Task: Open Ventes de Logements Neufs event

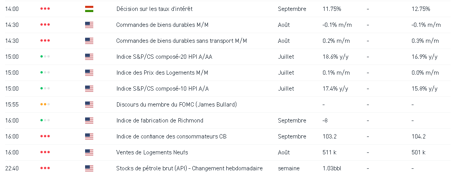Action: pyautogui.click(x=152, y=152)
